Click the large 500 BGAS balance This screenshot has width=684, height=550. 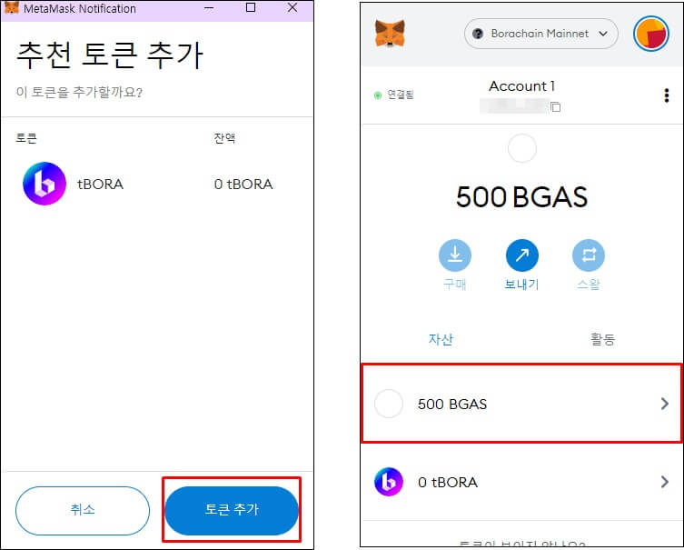coord(521,197)
